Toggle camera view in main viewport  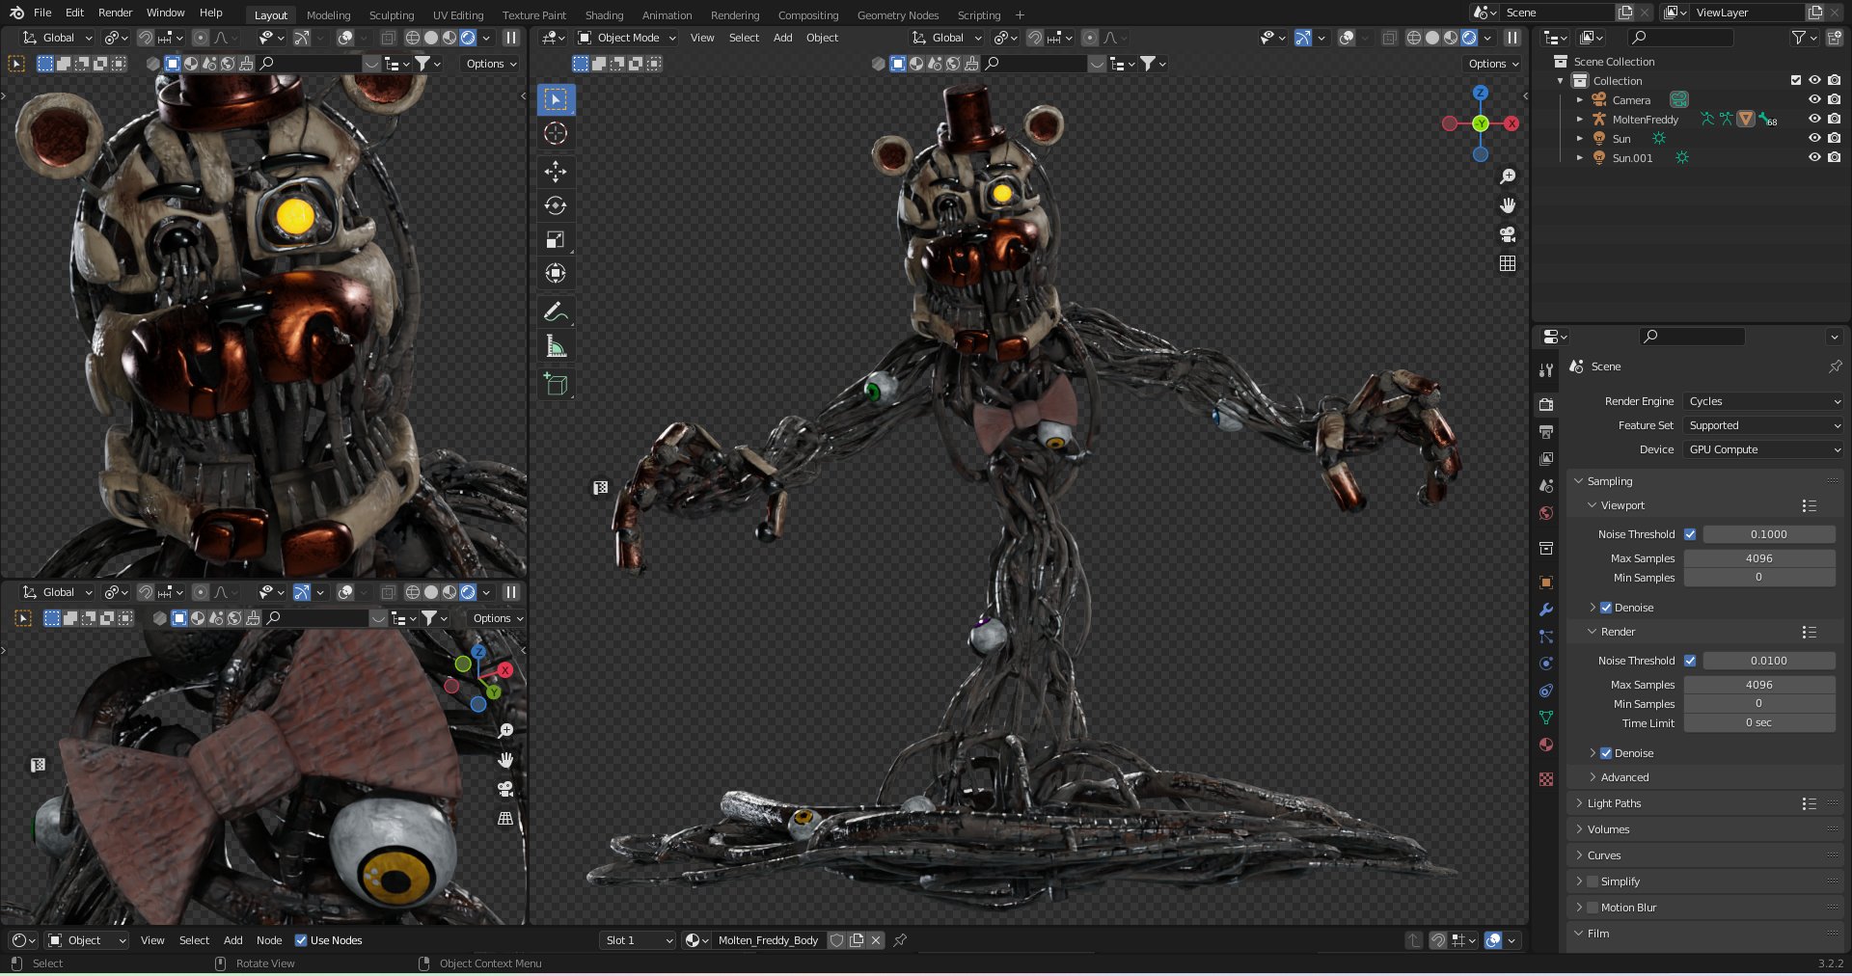1508,234
